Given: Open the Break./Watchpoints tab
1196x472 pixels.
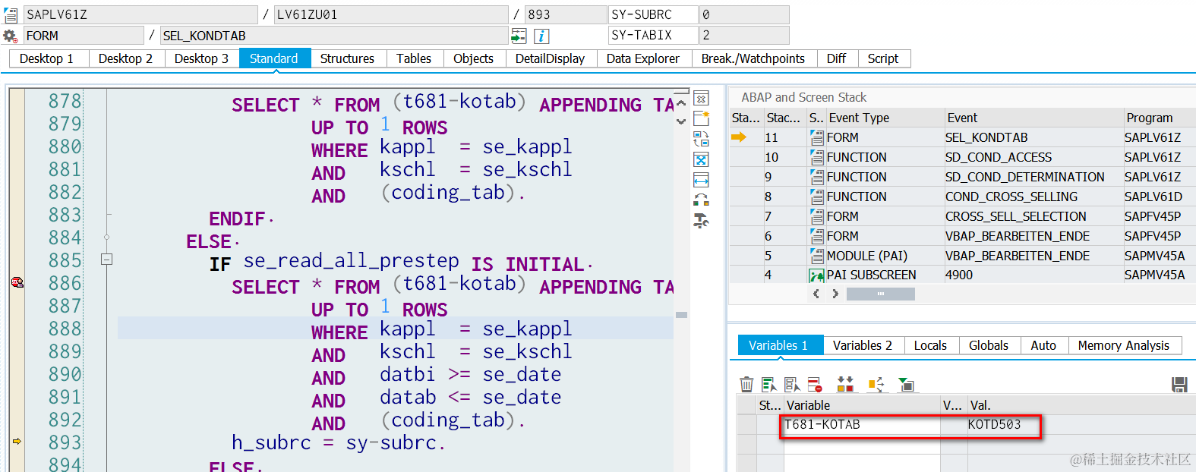Looking at the screenshot, I should [x=753, y=58].
